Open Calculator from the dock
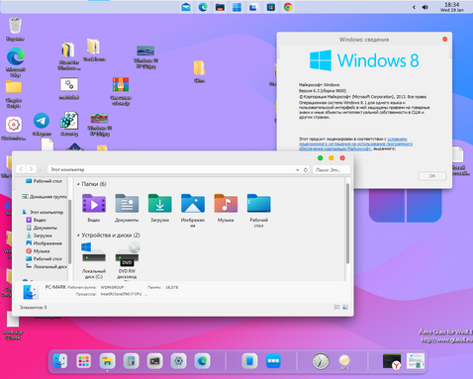The height and width of the screenshot is (379, 473). coord(132,361)
